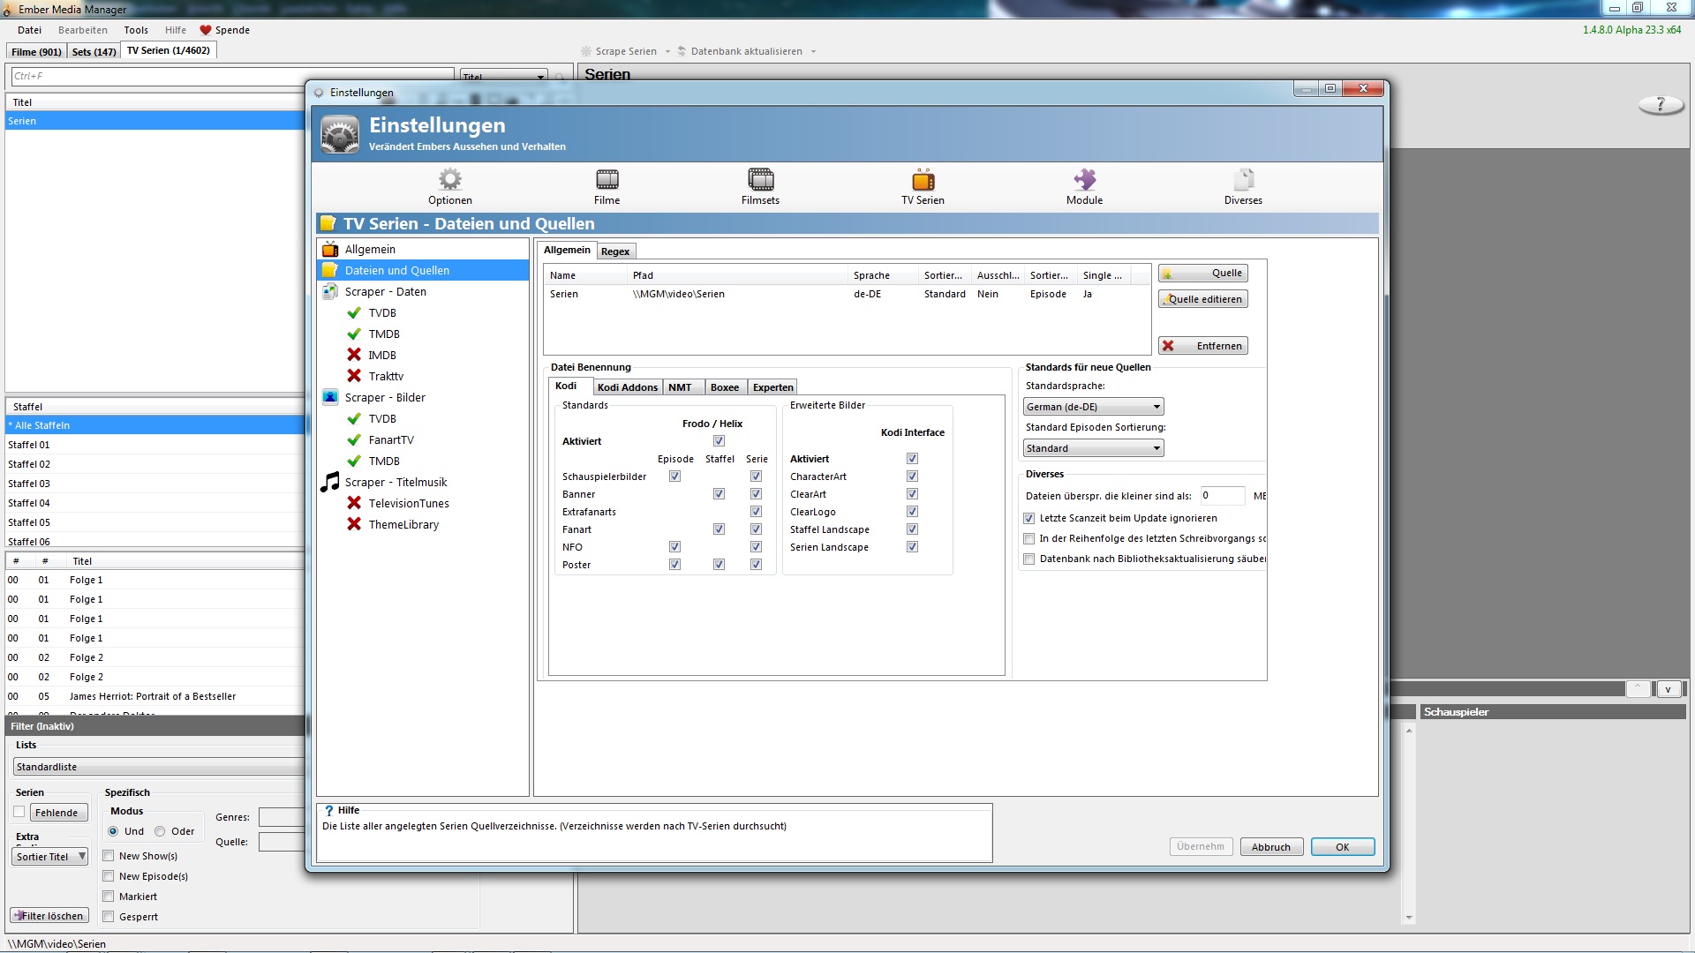Expand the Scrape Serien dropdown arrow
The image size is (1695, 953).
667,51
